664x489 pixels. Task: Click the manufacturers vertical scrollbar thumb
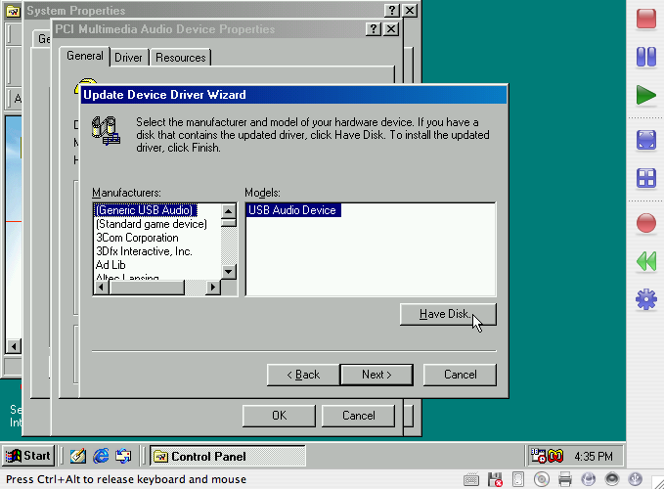[x=229, y=223]
